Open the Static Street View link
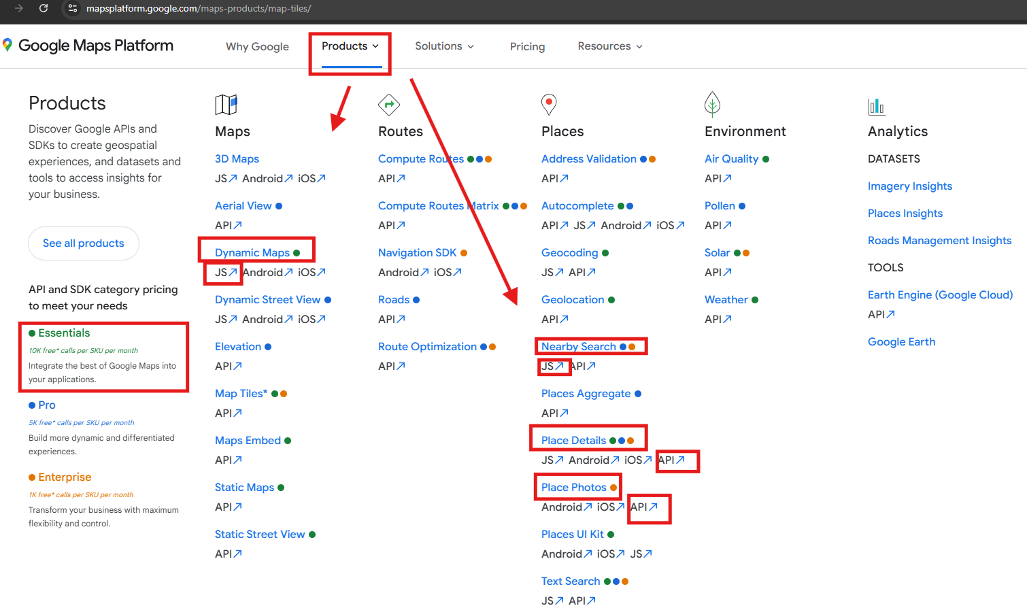Viewport: 1027px width, 608px height. click(x=260, y=534)
